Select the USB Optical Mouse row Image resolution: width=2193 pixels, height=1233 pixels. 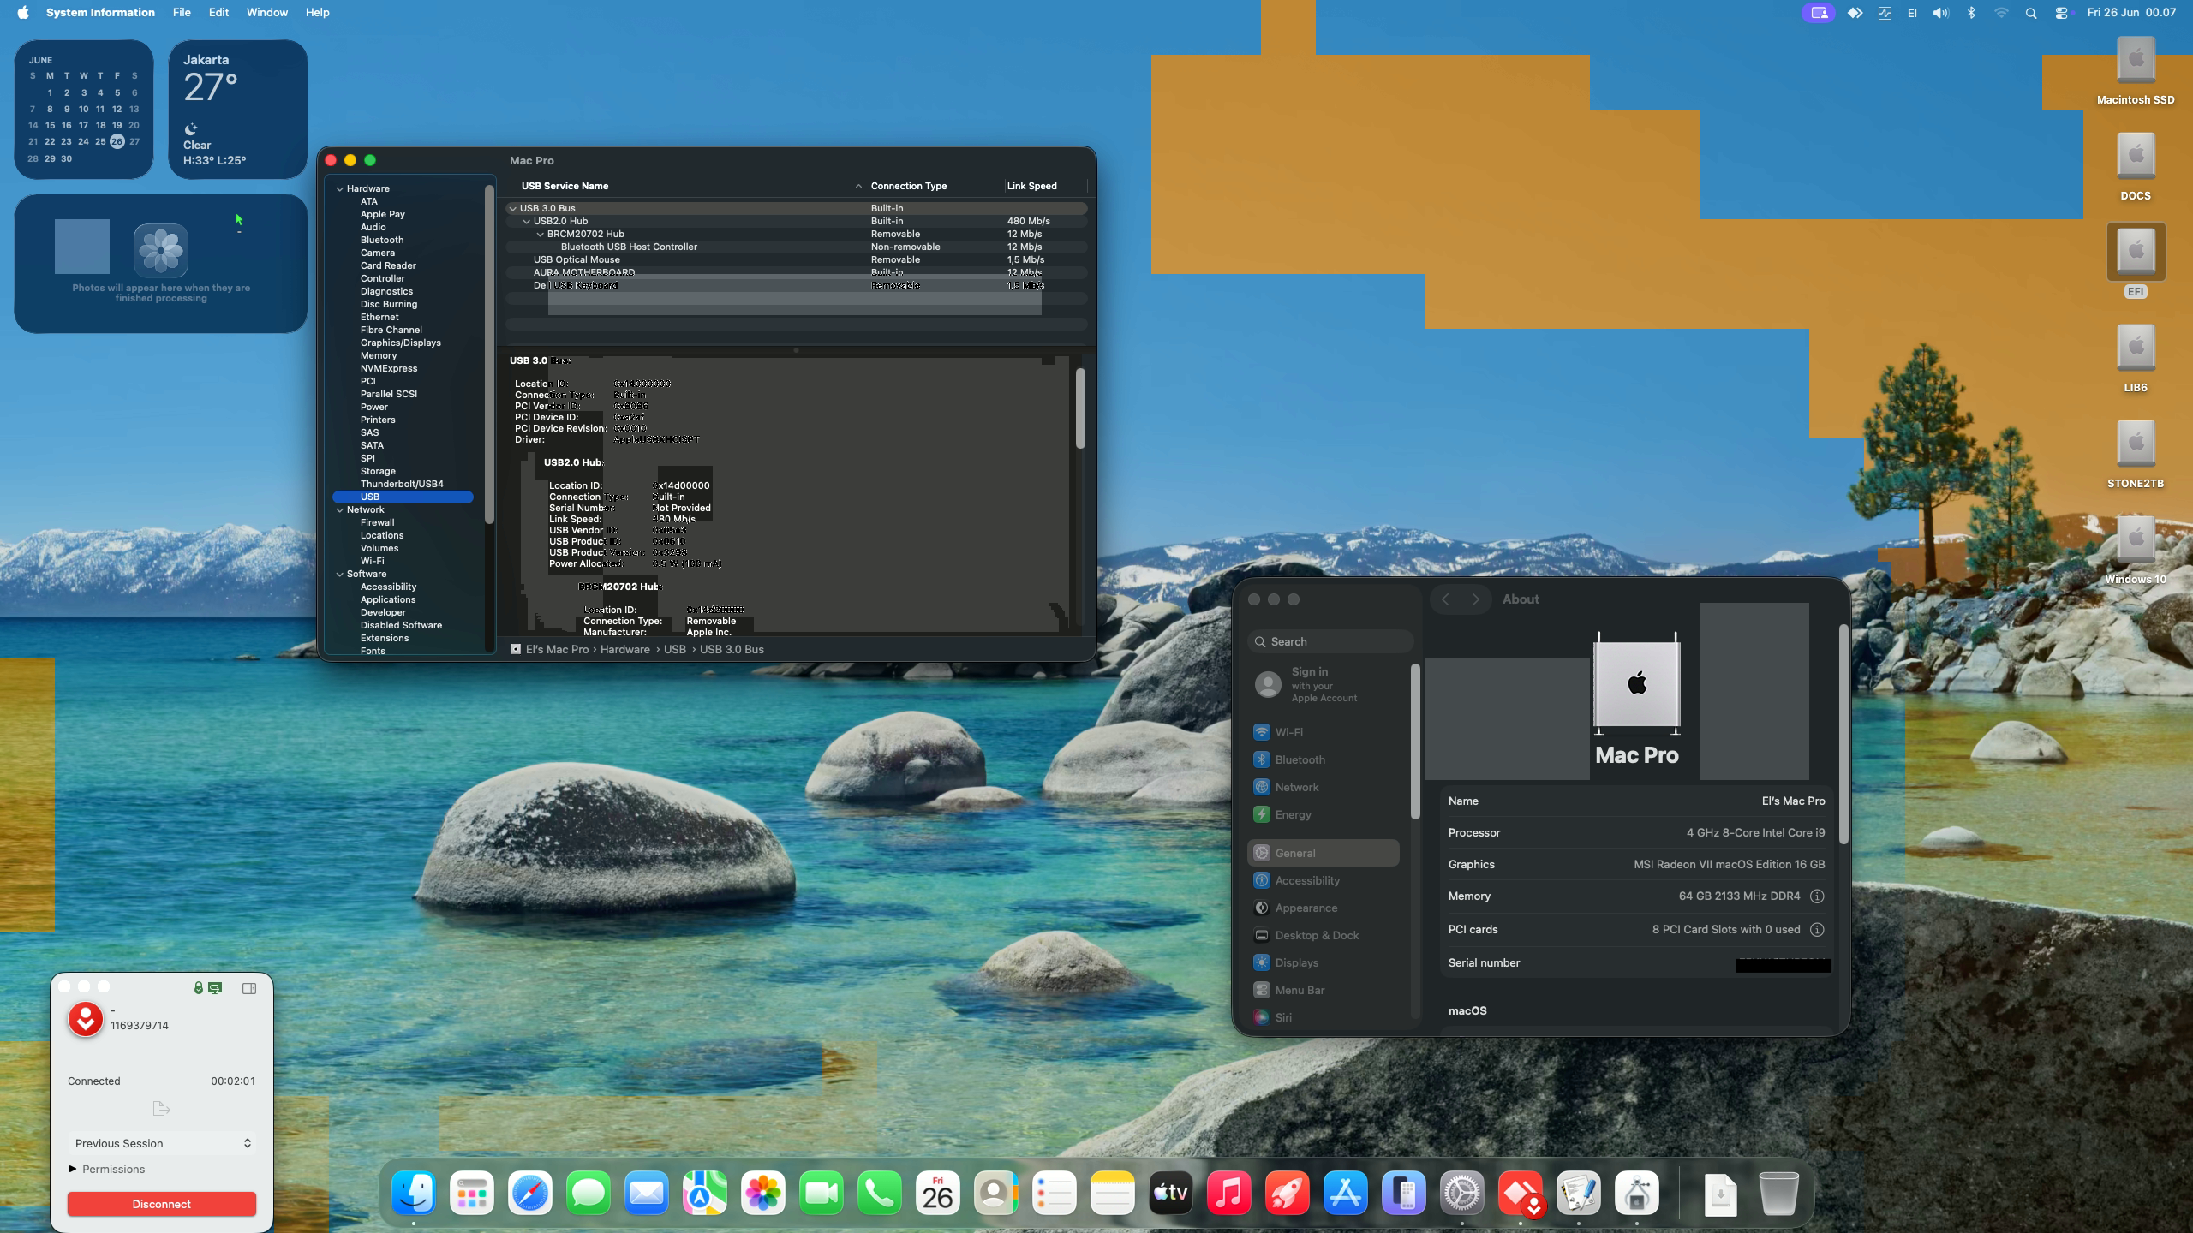pyautogui.click(x=797, y=259)
